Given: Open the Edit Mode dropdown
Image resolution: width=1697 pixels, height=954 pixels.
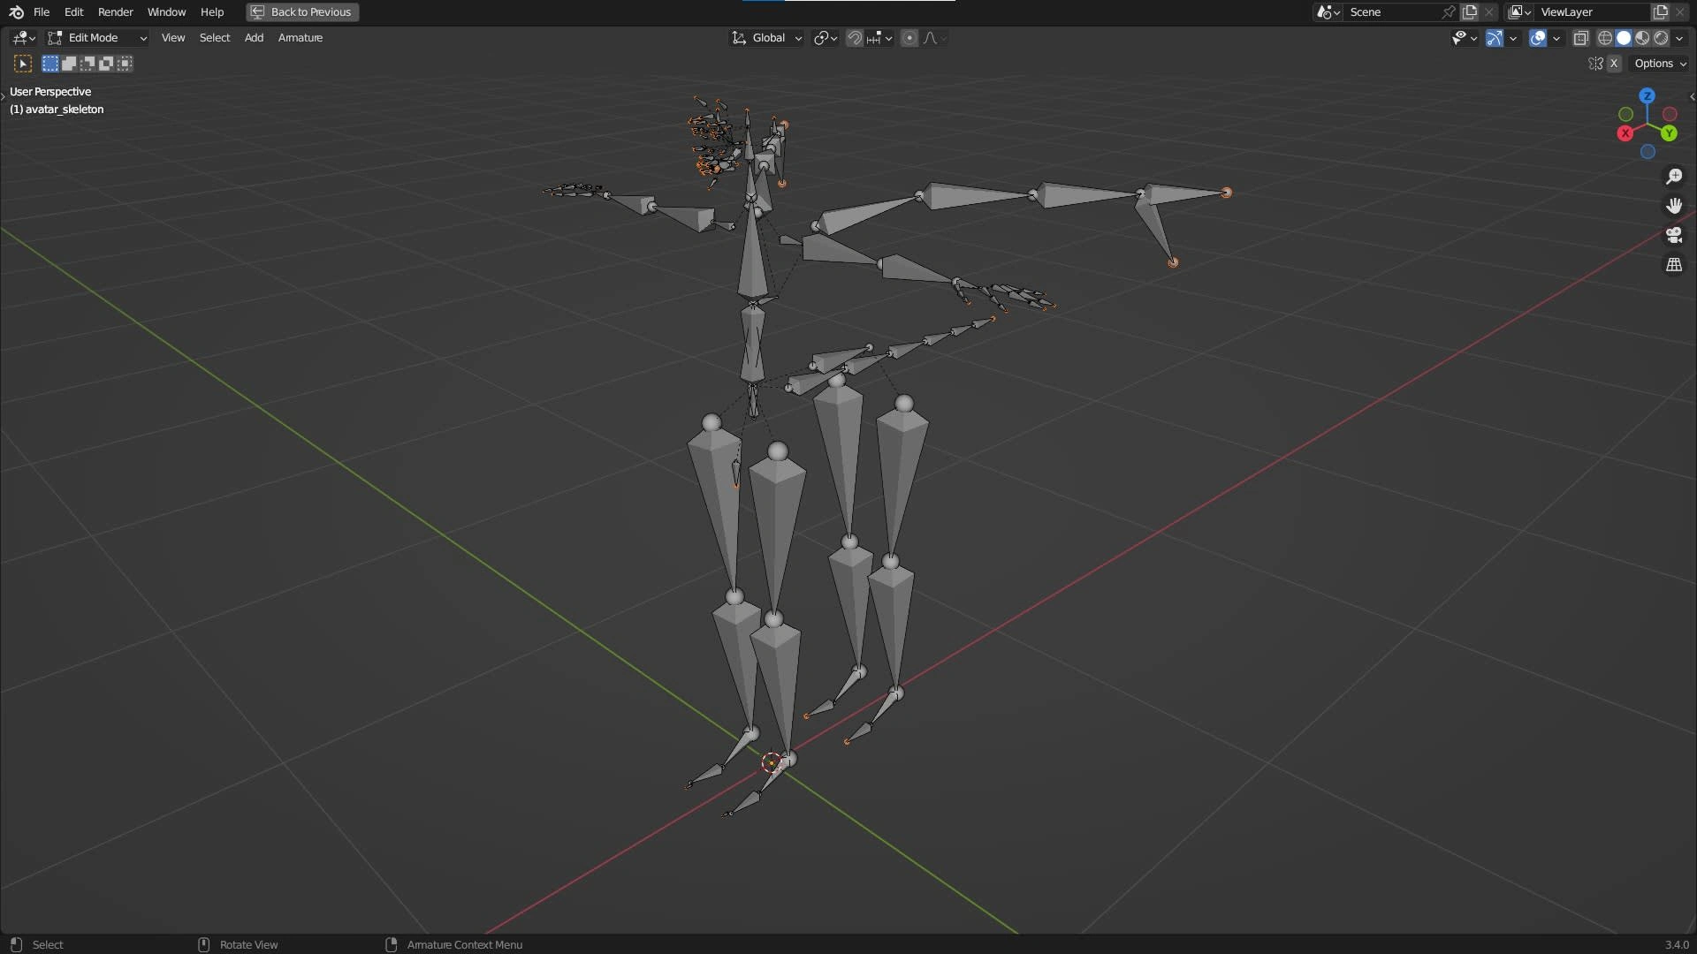Looking at the screenshot, I should click(x=97, y=38).
